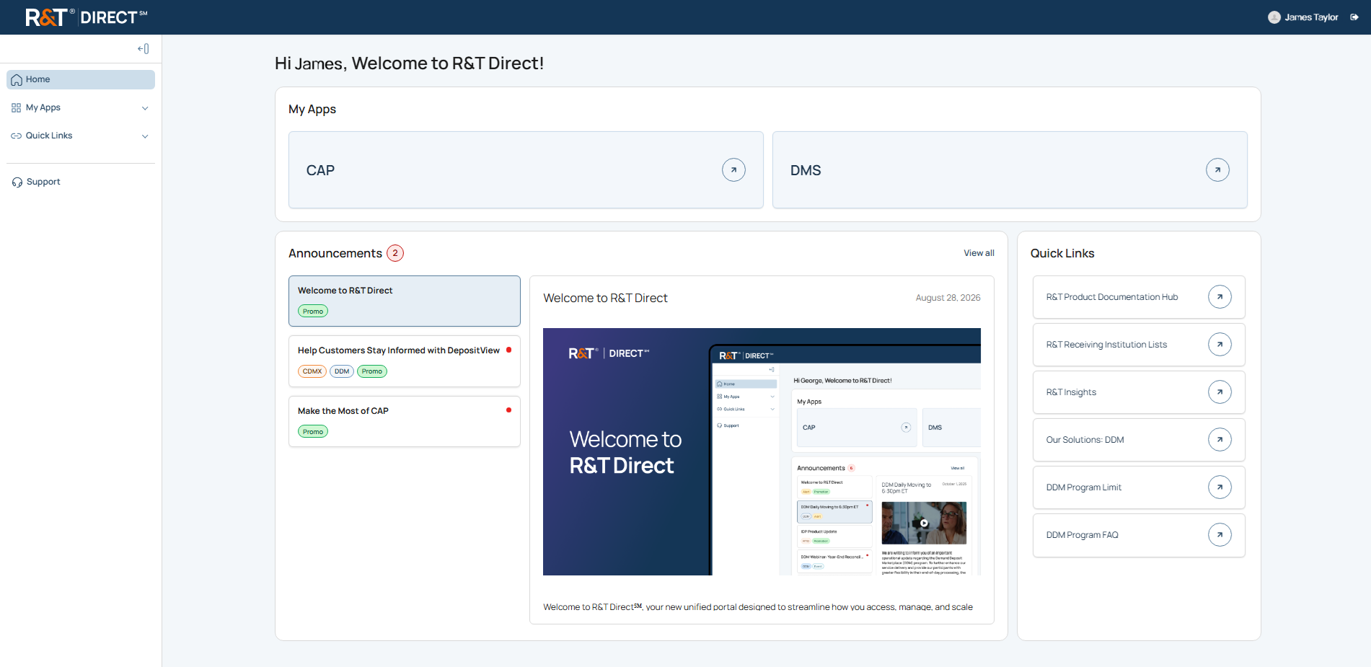The image size is (1371, 667).
Task: Open DDM Program Limit arrow icon
Action: click(1220, 487)
